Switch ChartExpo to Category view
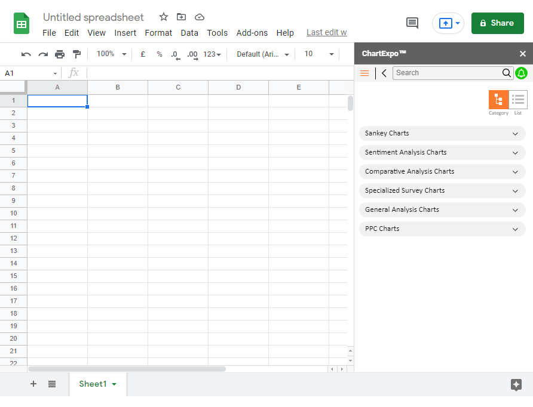The width and height of the screenshot is (533, 407). tap(498, 100)
